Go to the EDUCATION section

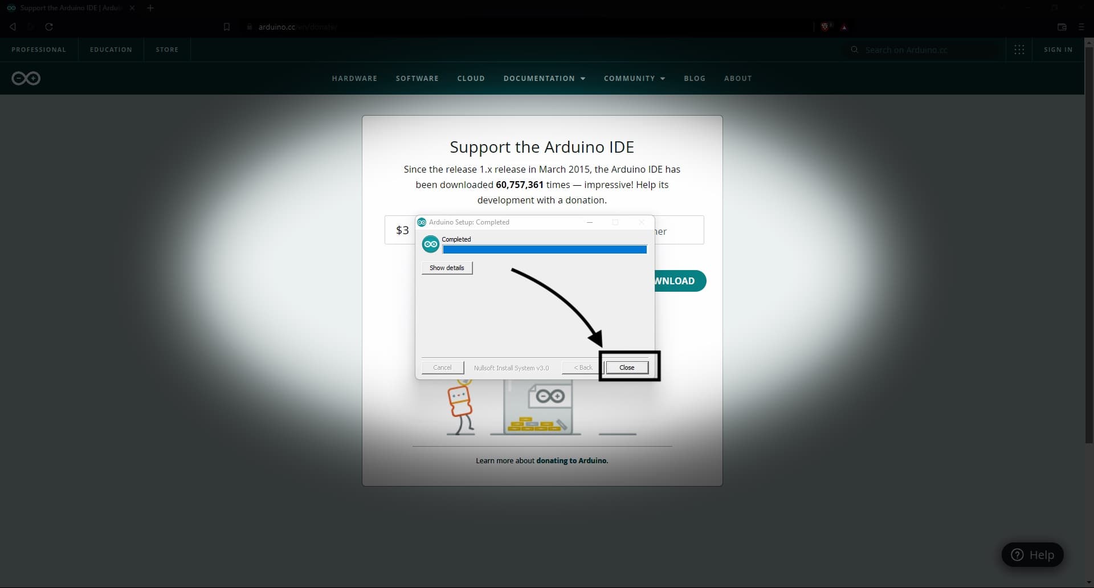[111, 50]
